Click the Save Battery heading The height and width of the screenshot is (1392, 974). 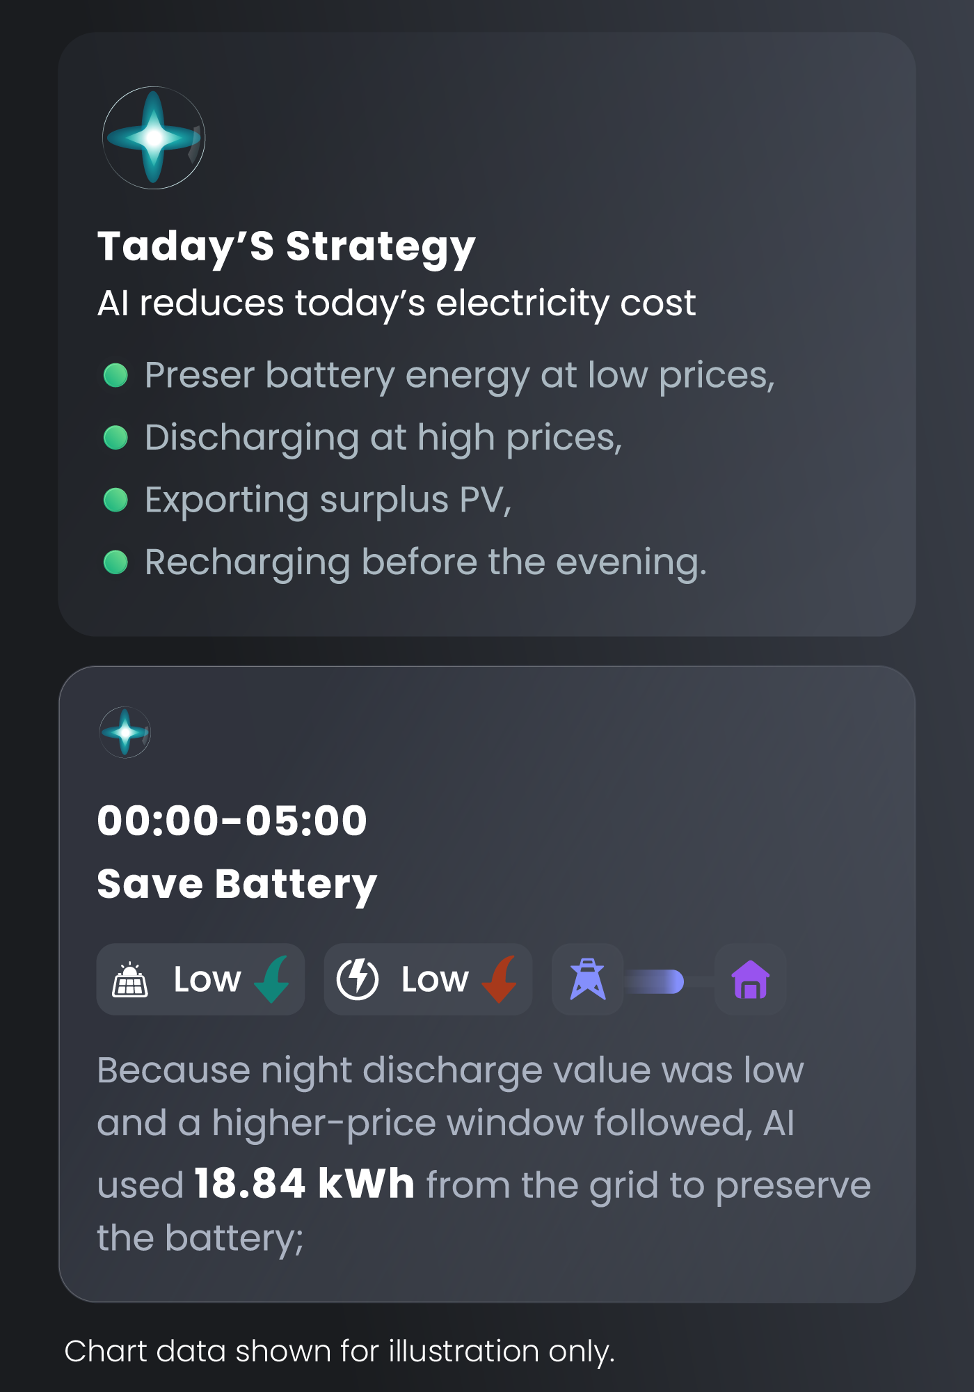tap(237, 885)
